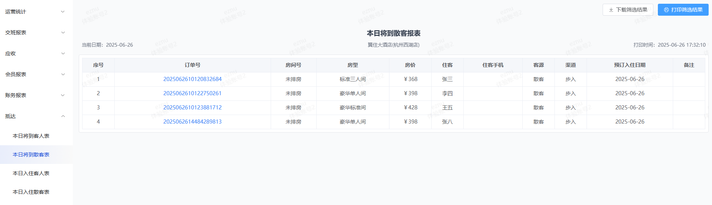Screen dimensions: 712x205
Task: Click ¥398 in 李四's row
Action: pyautogui.click(x=410, y=93)
